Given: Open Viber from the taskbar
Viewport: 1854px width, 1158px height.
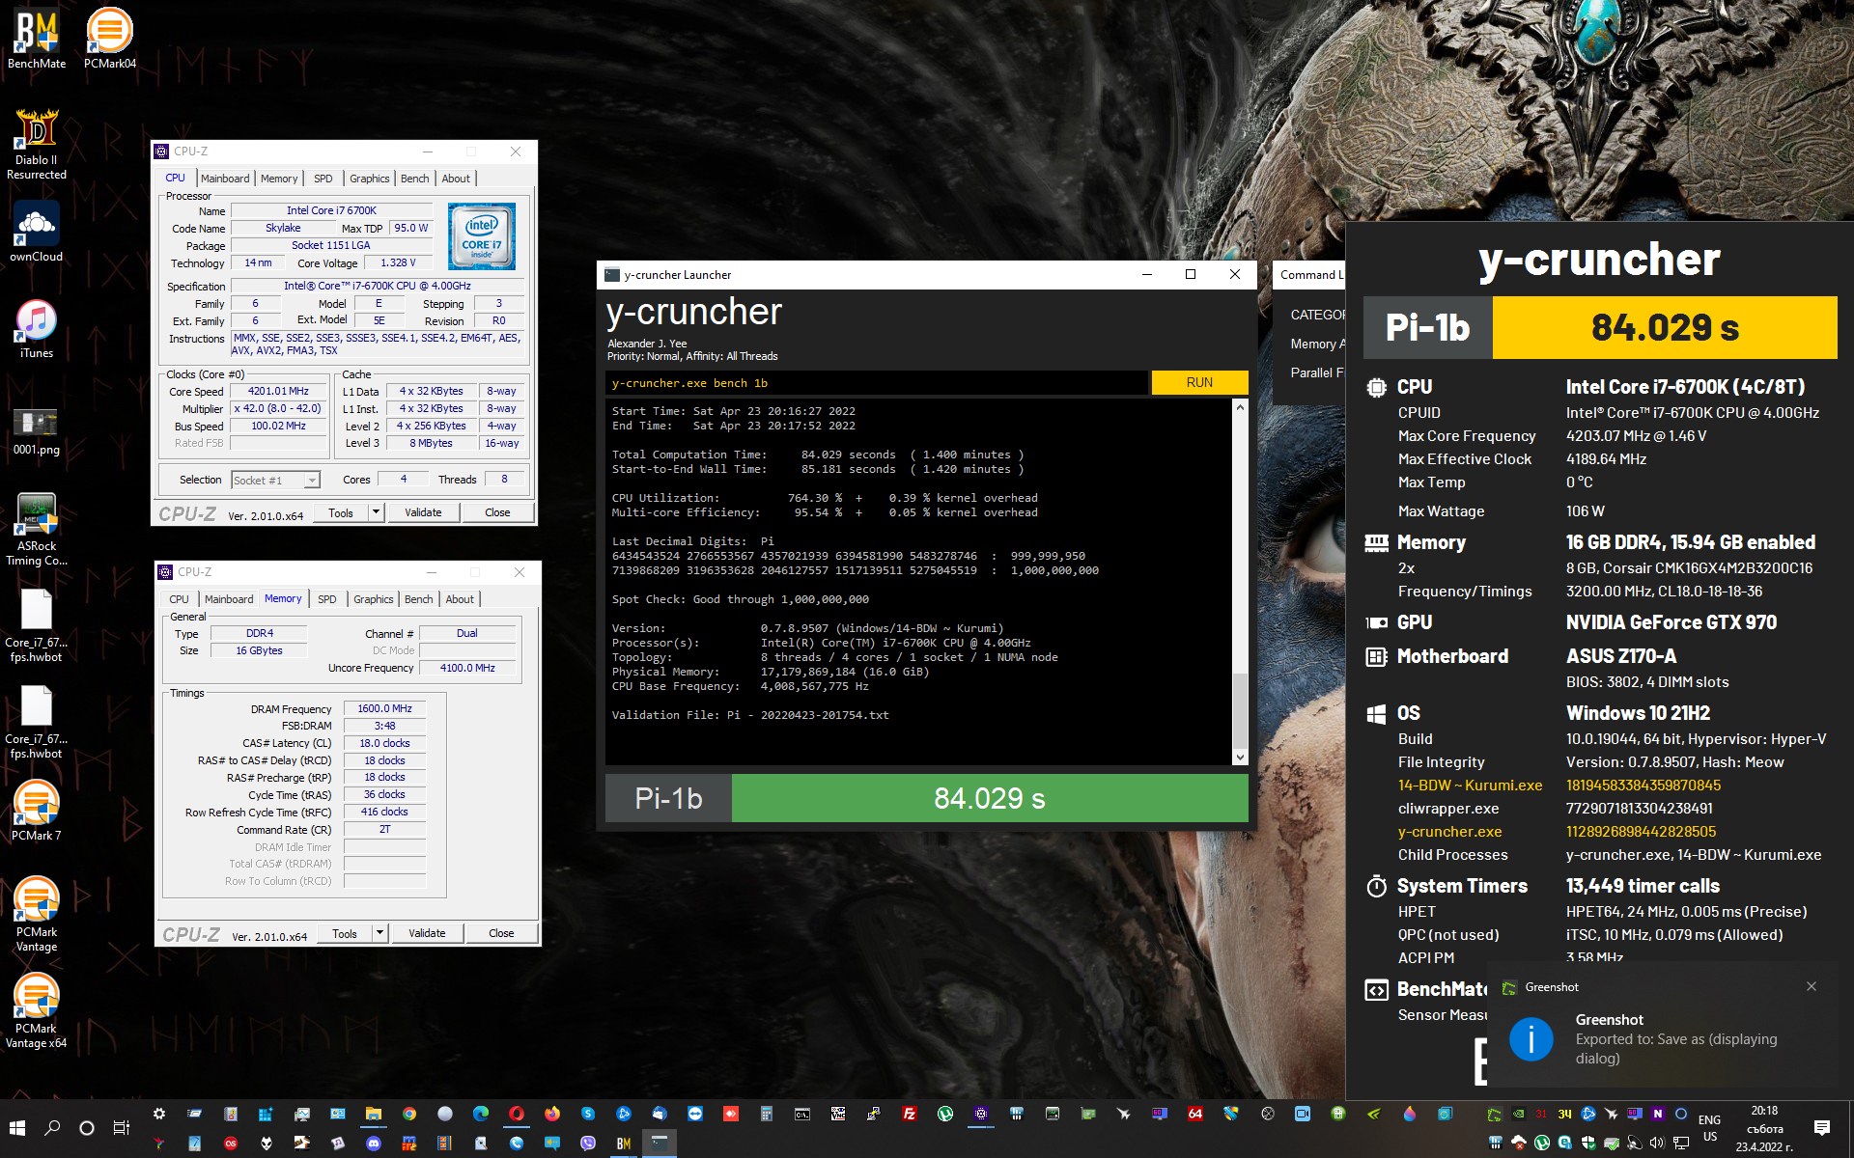Looking at the screenshot, I should point(588,1143).
